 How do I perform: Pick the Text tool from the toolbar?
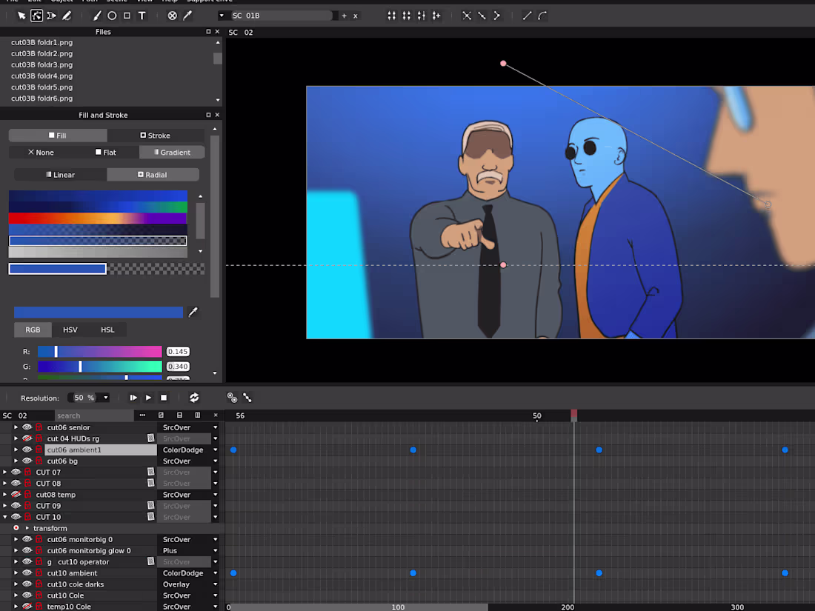(x=142, y=15)
